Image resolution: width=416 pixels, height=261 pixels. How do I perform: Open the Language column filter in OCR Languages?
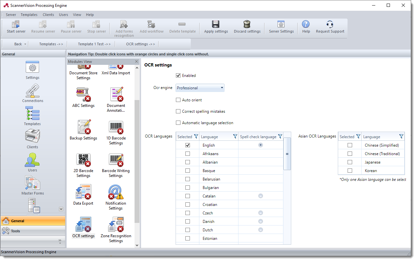click(x=235, y=137)
